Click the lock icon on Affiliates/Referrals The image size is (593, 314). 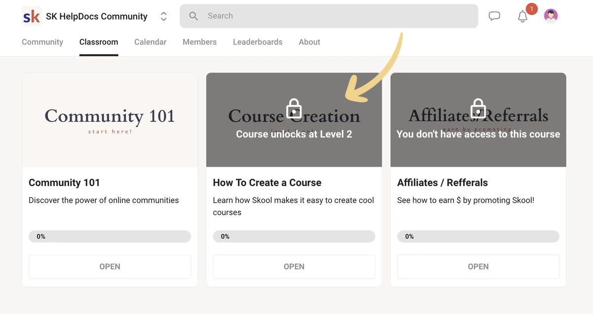[478, 108]
